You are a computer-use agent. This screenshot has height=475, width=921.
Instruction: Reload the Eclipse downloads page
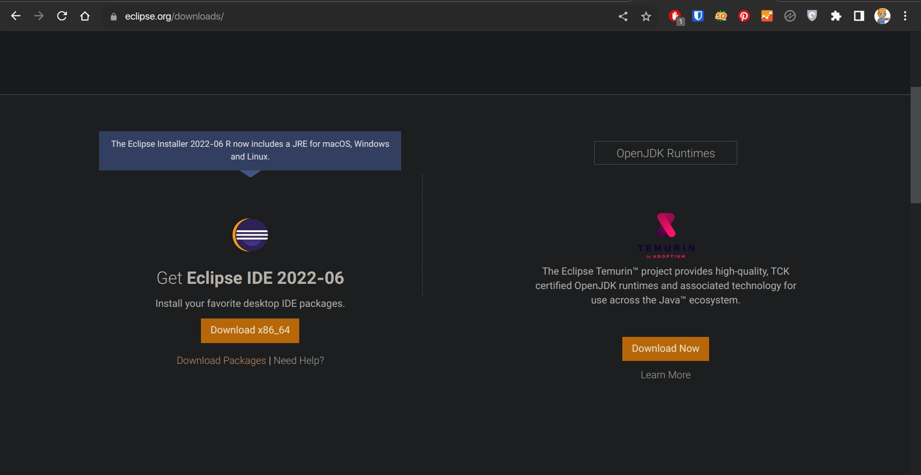62,16
